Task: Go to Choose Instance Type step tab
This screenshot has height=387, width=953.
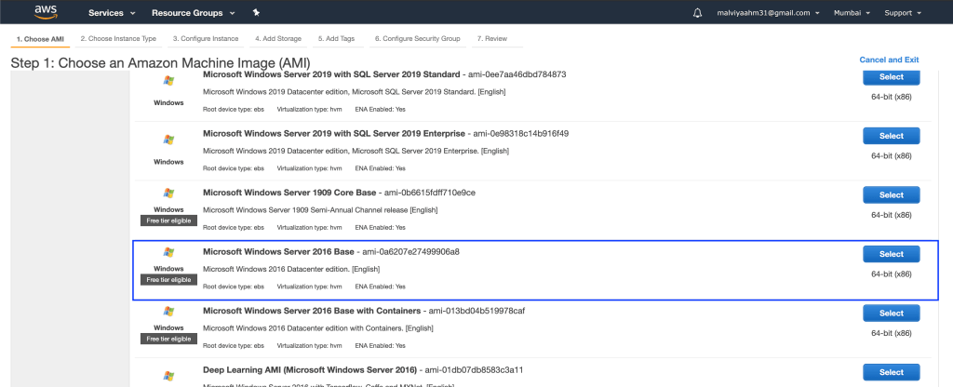Action: click(x=118, y=39)
